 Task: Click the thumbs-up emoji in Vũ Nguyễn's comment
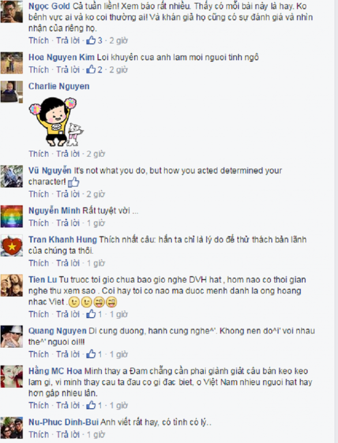tap(74, 182)
